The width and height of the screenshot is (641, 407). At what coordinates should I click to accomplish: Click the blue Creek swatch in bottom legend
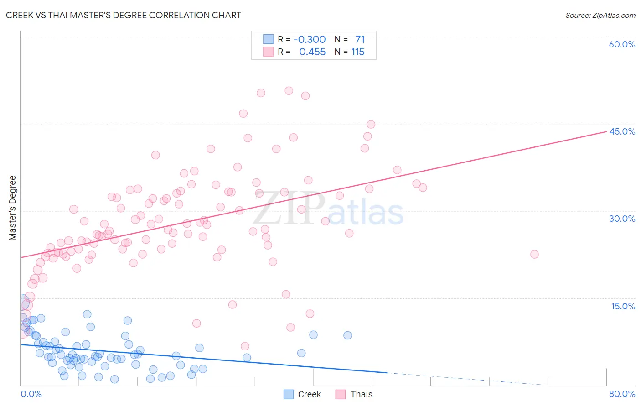(x=289, y=394)
